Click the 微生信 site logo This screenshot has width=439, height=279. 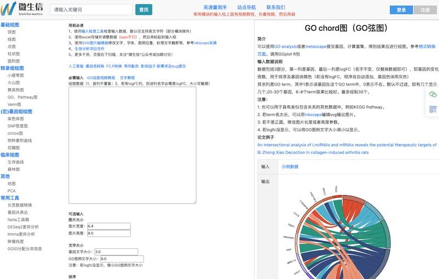[22, 9]
